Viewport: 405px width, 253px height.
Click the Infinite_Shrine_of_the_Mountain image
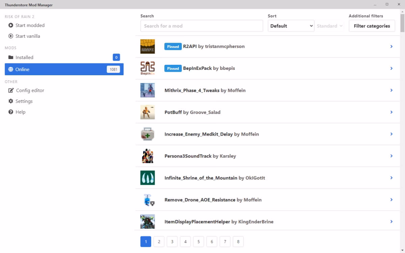[147, 178]
